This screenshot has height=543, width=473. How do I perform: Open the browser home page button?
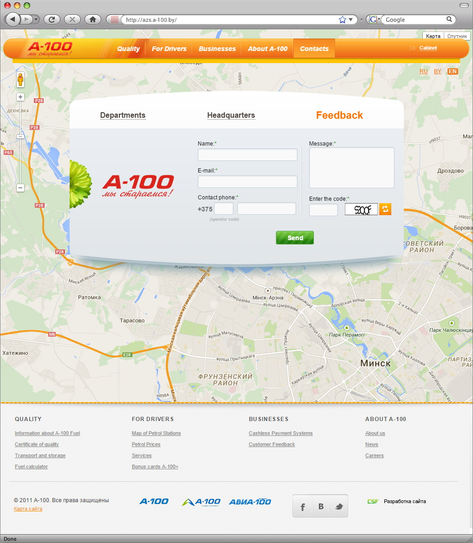[92, 19]
